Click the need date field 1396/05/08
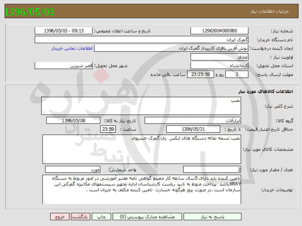 coord(73,121)
